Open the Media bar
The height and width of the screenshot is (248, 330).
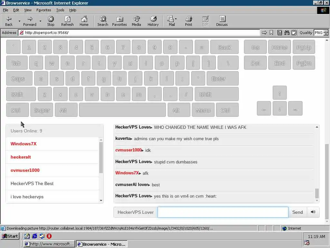136,21
